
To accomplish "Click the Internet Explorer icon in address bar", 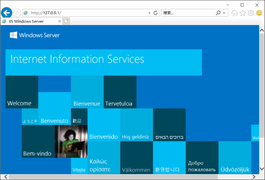I will 26,13.
